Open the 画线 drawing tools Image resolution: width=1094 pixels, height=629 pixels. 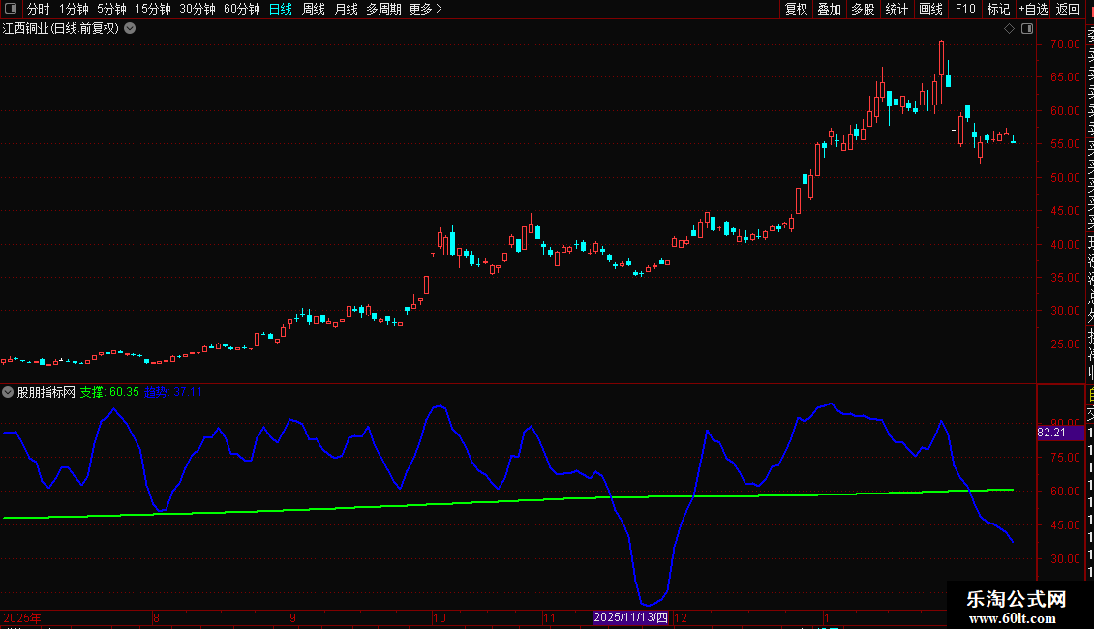[x=930, y=9]
